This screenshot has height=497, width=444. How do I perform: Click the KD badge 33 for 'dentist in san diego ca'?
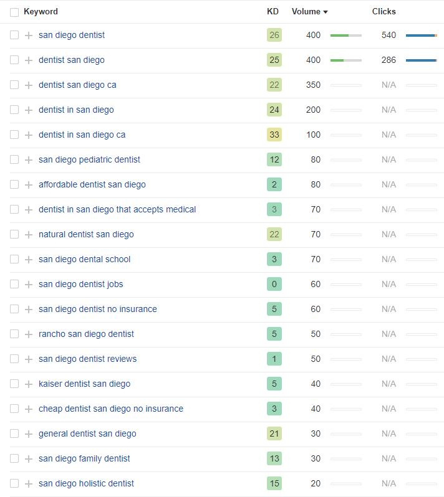[x=274, y=135]
